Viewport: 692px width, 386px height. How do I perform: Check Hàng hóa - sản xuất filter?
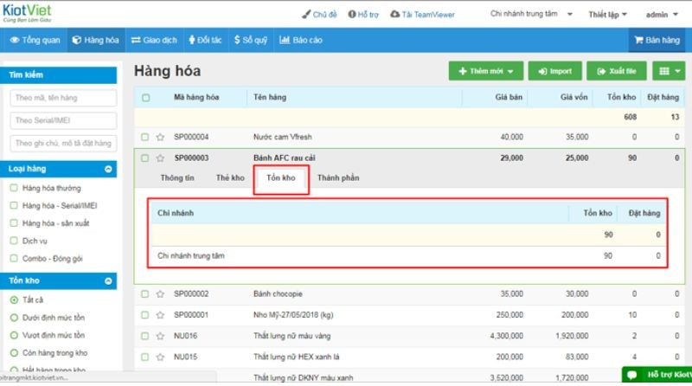14,223
